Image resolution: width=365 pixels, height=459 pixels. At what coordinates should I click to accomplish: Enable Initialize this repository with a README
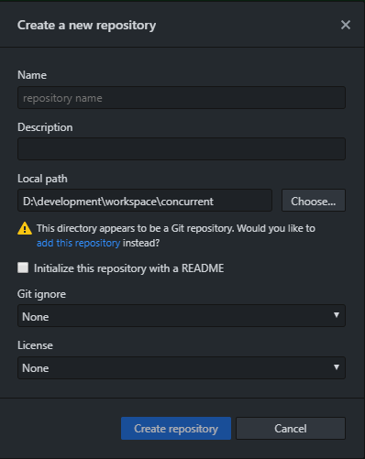pos(23,268)
